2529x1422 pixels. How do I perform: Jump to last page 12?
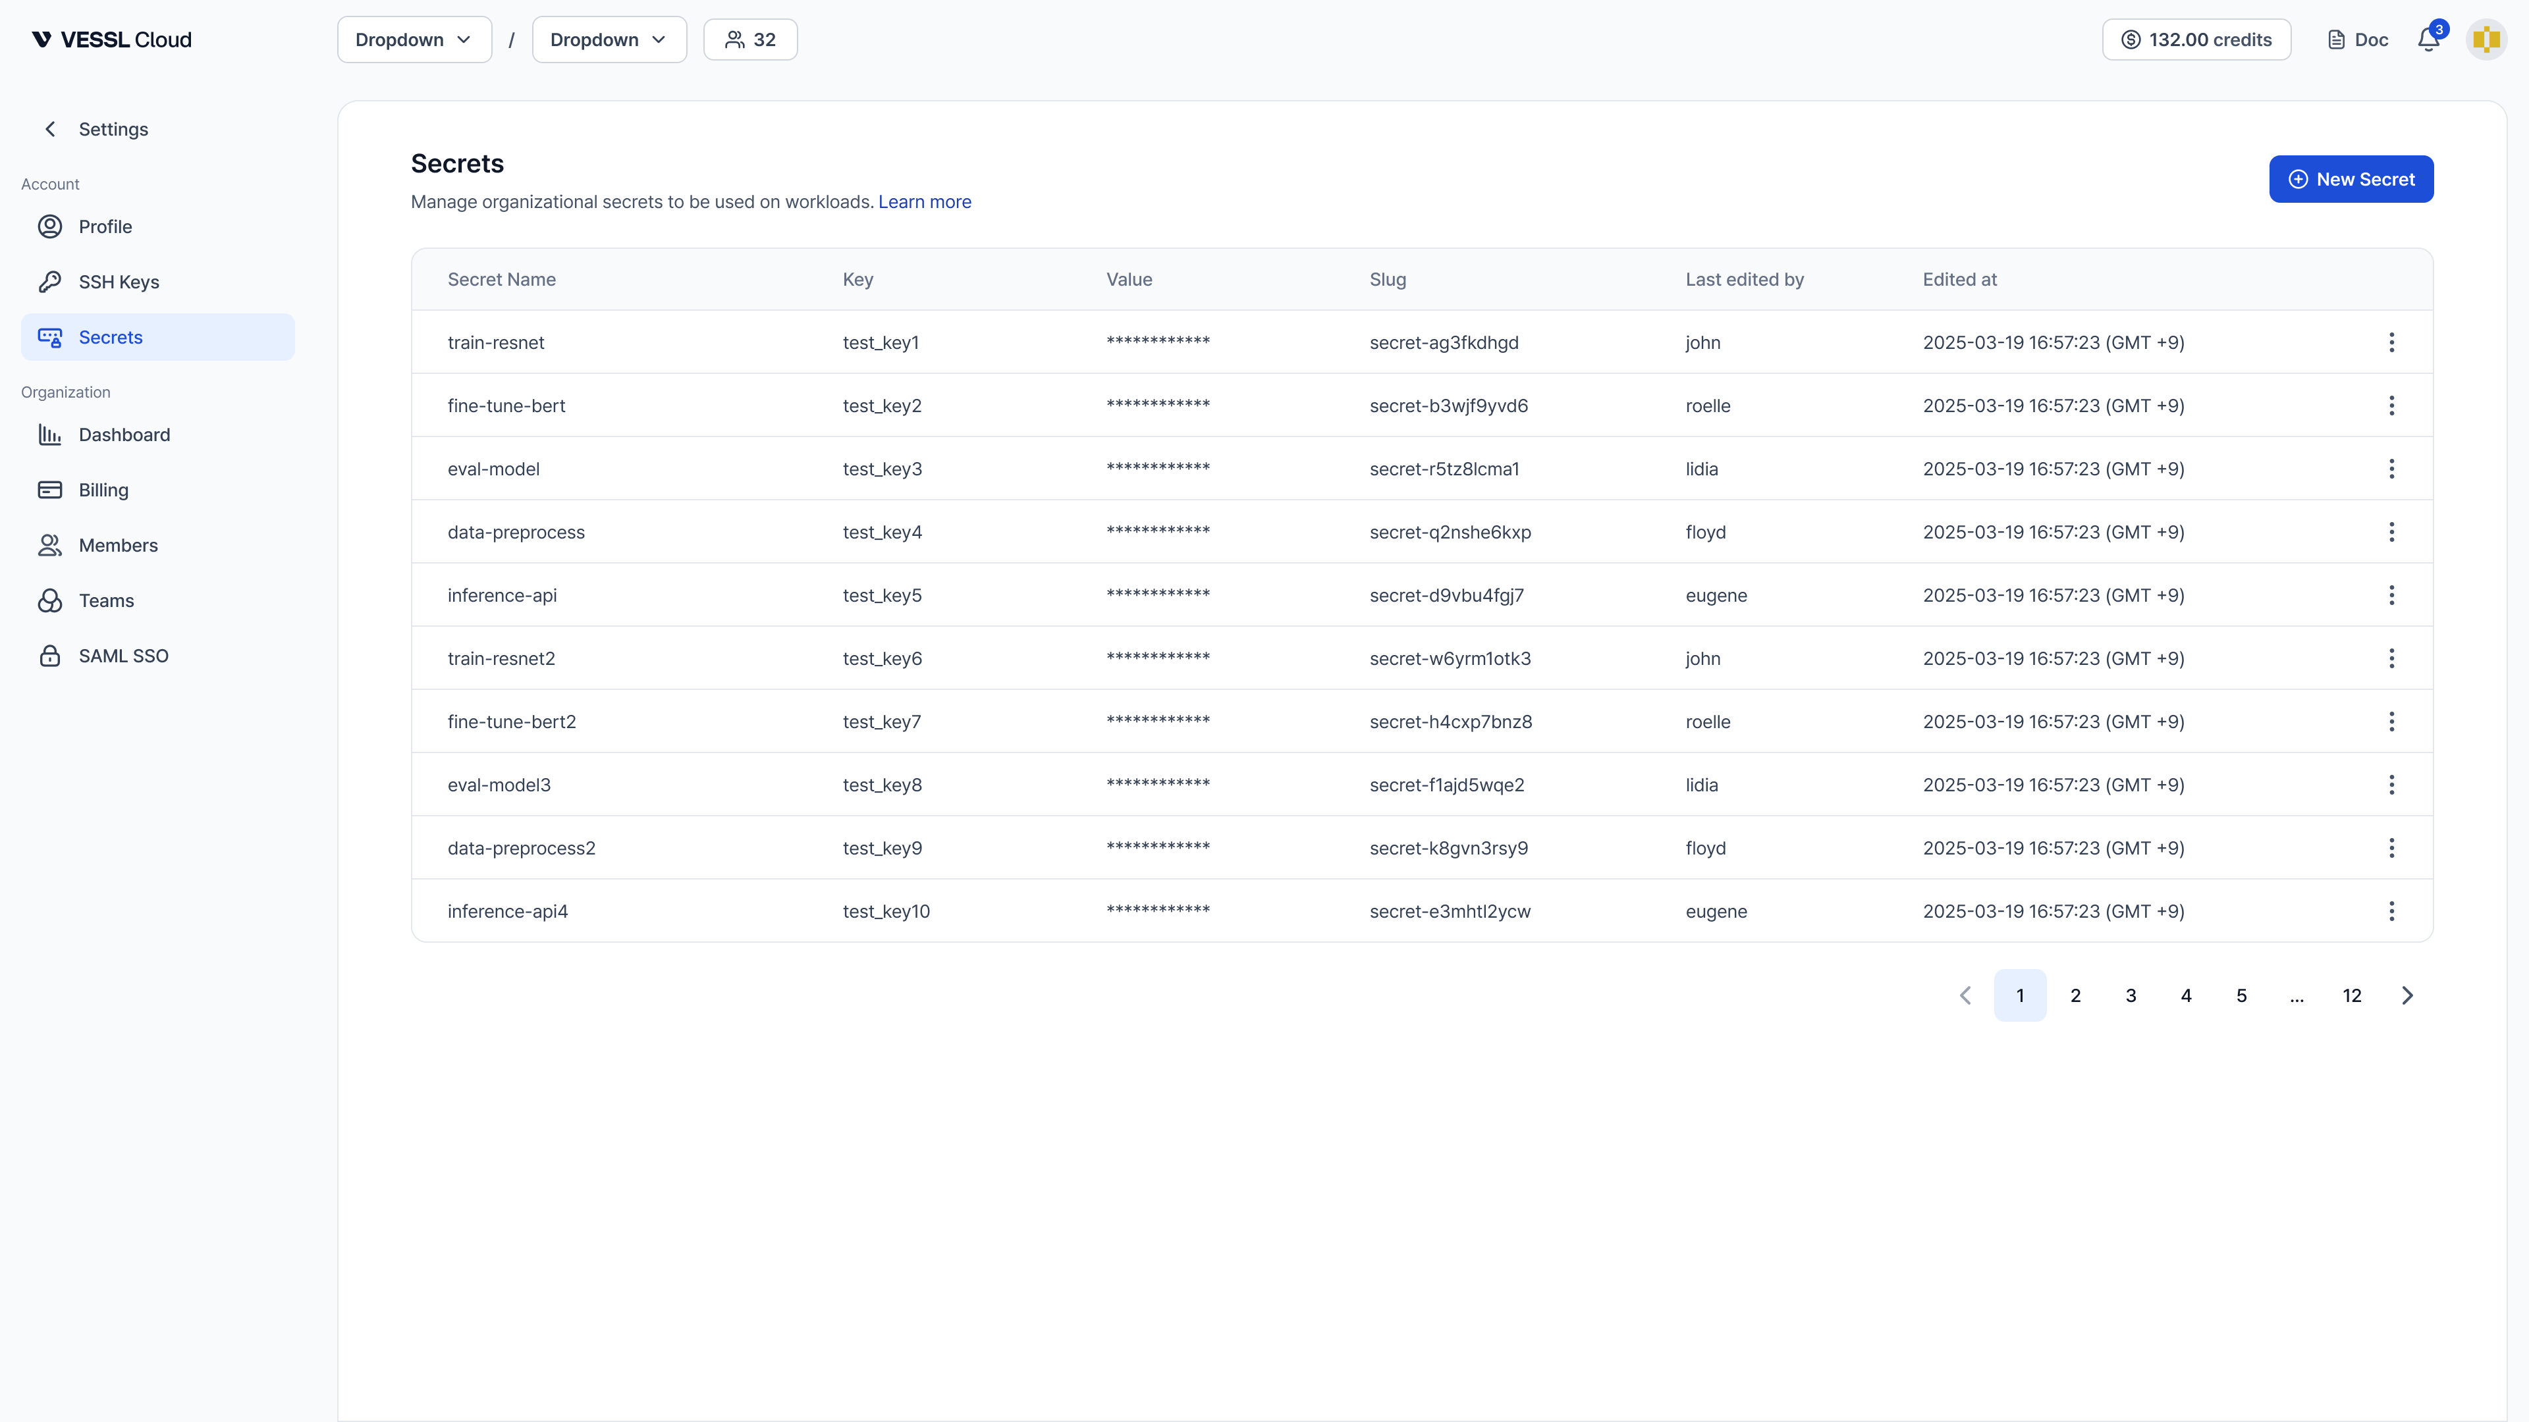coord(2351,995)
